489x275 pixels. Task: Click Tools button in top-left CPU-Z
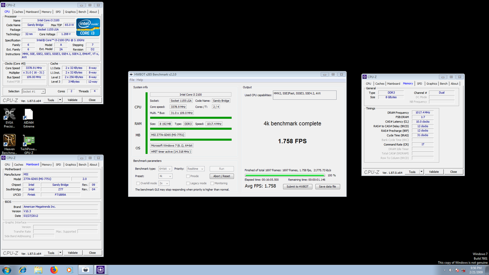click(x=51, y=100)
